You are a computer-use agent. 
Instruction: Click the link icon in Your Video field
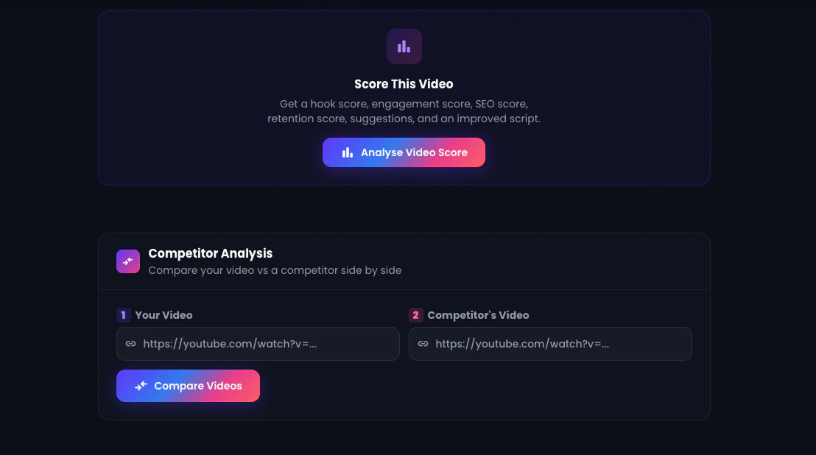(x=130, y=344)
